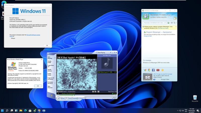
Task: Show hidden system tray icons
Action: pos(178,111)
